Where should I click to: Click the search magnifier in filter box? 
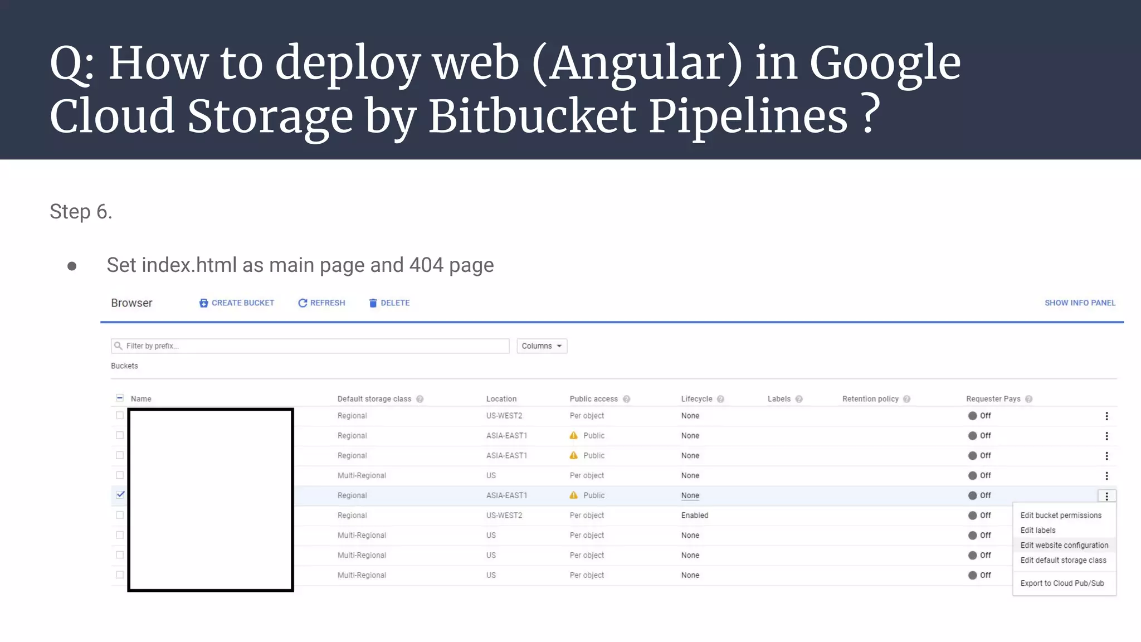(x=118, y=346)
